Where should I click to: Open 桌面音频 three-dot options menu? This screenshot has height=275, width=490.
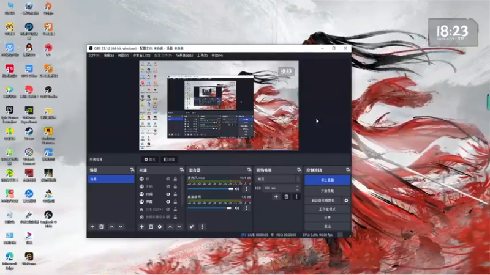point(246,208)
